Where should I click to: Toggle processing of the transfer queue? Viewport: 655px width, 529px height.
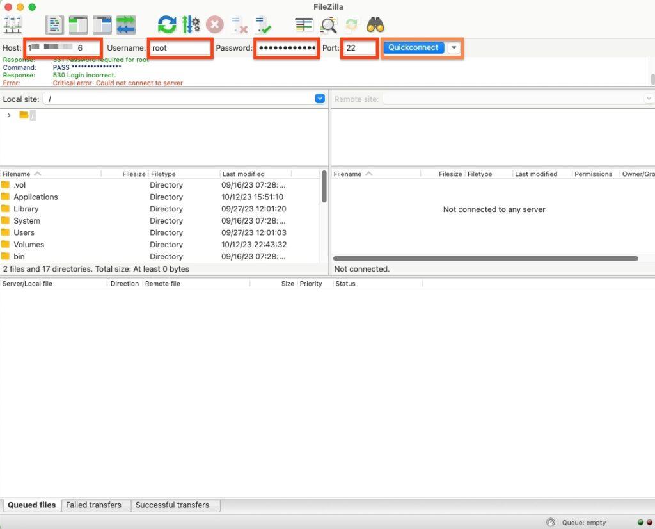(x=191, y=25)
